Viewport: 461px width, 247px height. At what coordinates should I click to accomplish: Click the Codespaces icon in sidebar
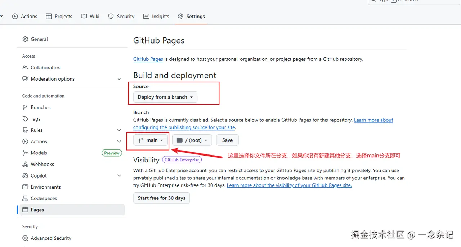[25, 198]
